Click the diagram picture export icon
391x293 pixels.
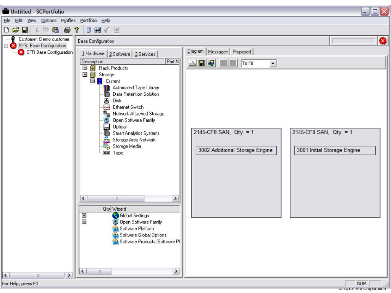point(211,63)
